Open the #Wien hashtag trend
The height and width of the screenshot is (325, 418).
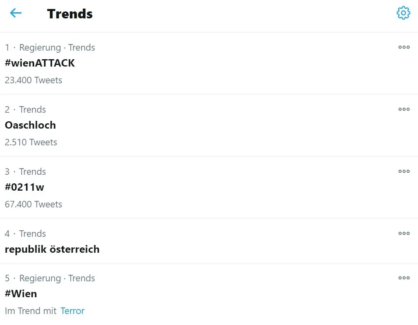(21, 294)
